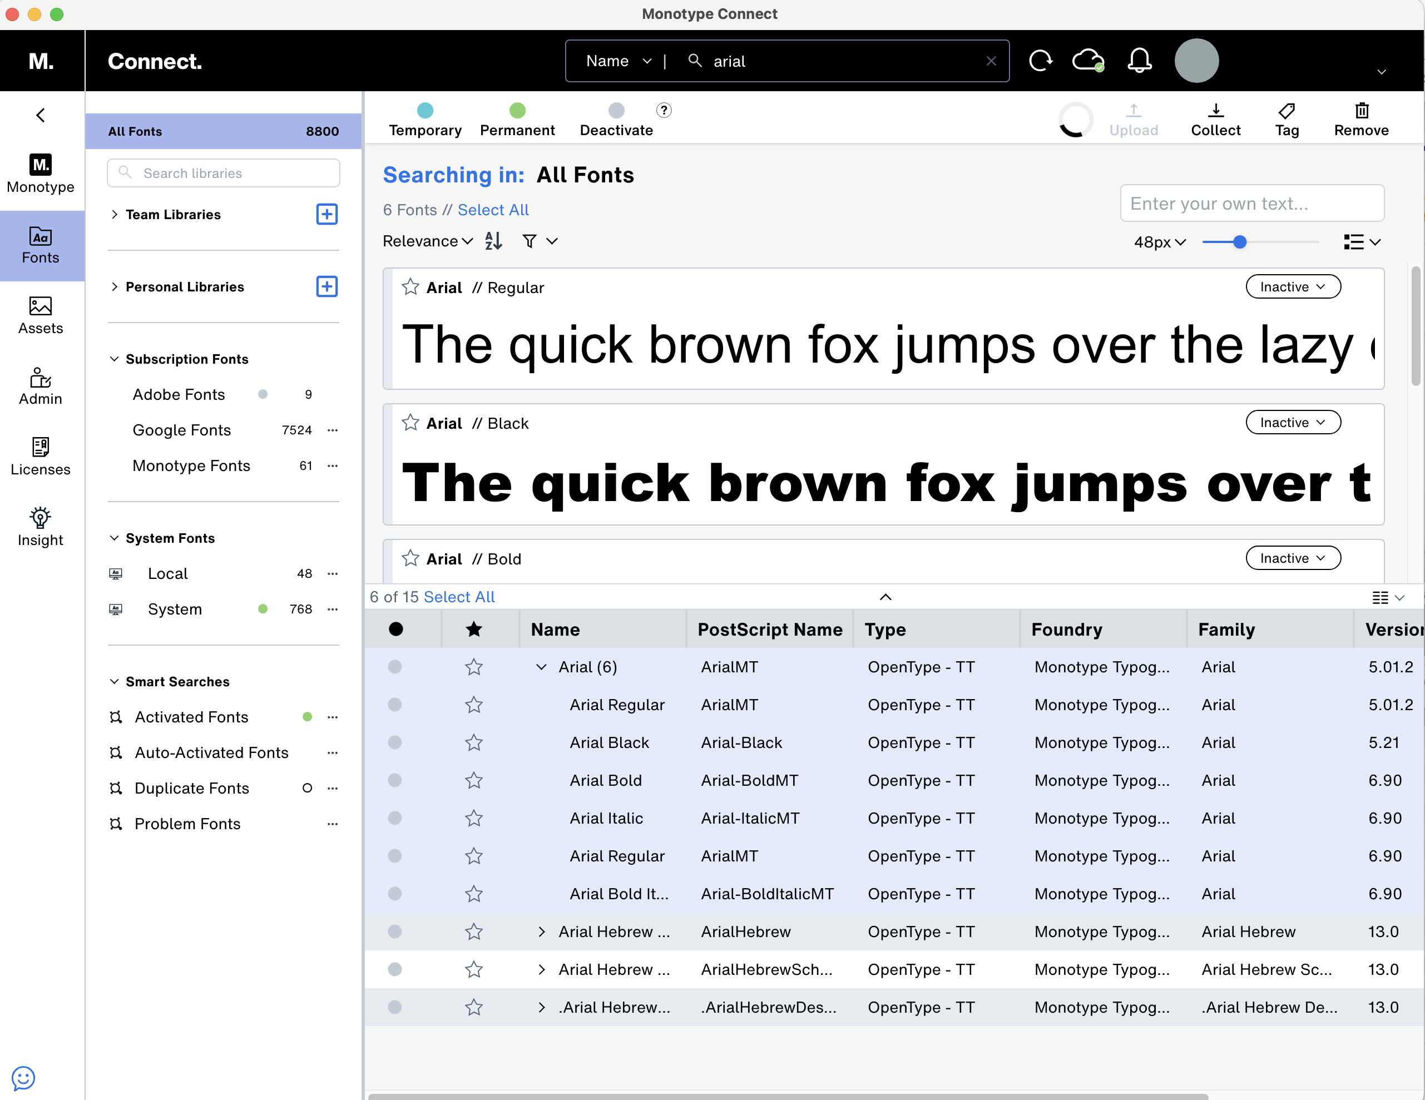Viewport: 1425px width, 1100px height.
Task: Click the Temporary activation button
Action: pos(425,120)
